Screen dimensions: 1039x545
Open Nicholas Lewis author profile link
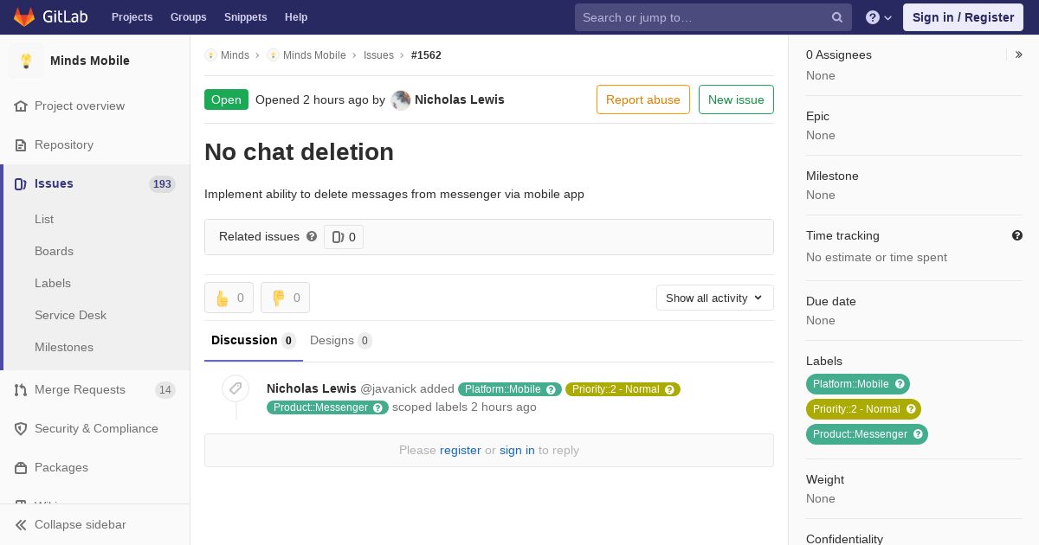[x=460, y=99]
